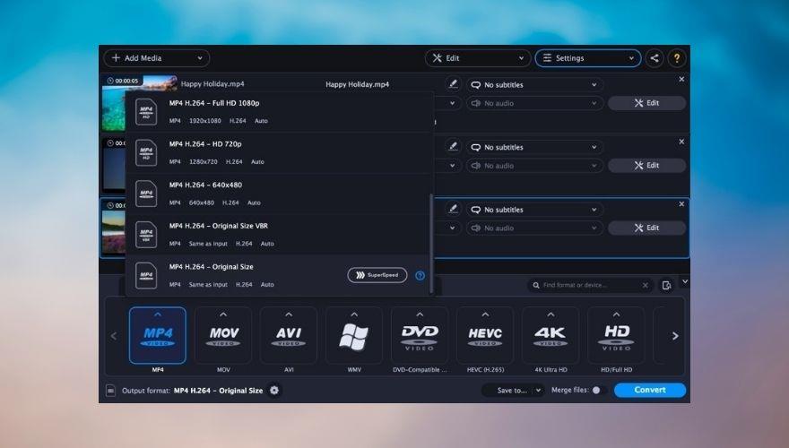Open first file's No subtitles dropdown
789x448 pixels.
pyautogui.click(x=533, y=85)
